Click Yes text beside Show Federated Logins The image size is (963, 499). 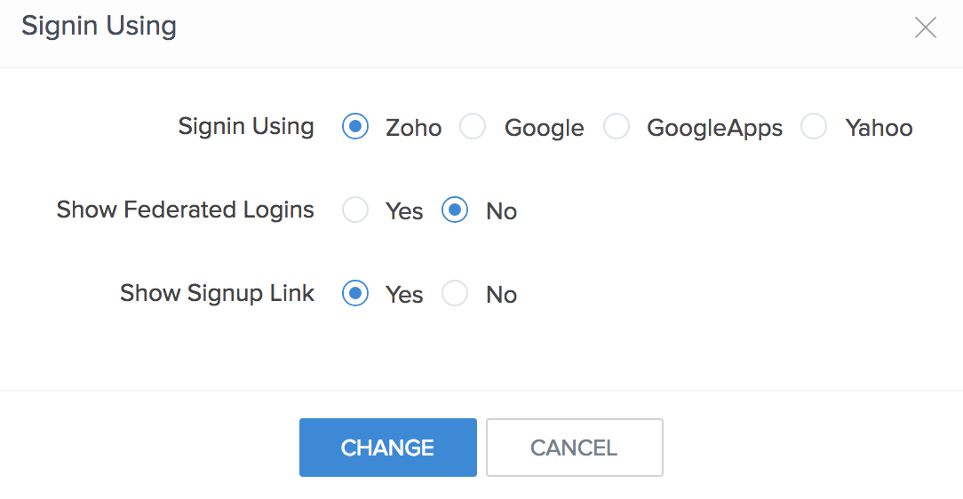click(404, 211)
